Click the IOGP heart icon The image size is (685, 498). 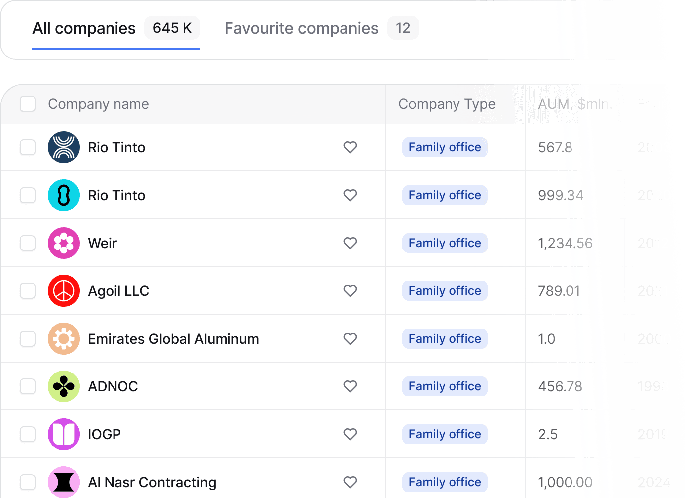(350, 434)
